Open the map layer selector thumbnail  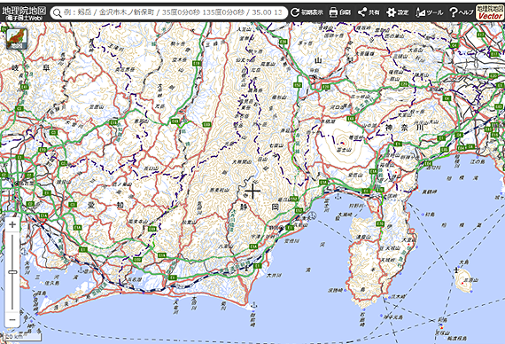tap(17, 39)
